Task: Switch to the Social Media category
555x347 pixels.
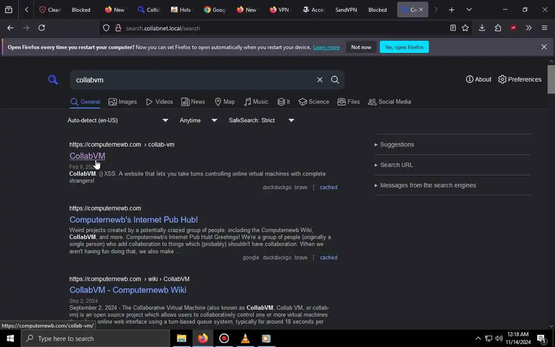Action: coord(389,101)
